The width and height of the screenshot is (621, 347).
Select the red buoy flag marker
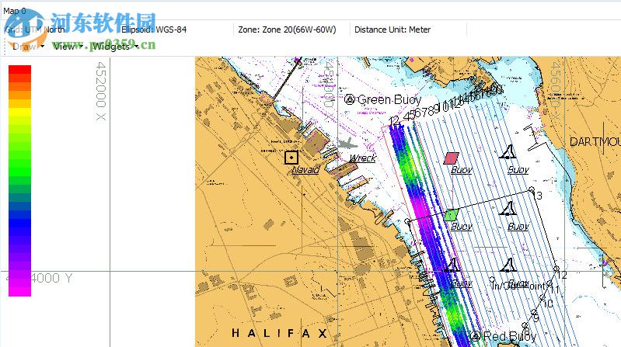(x=451, y=158)
